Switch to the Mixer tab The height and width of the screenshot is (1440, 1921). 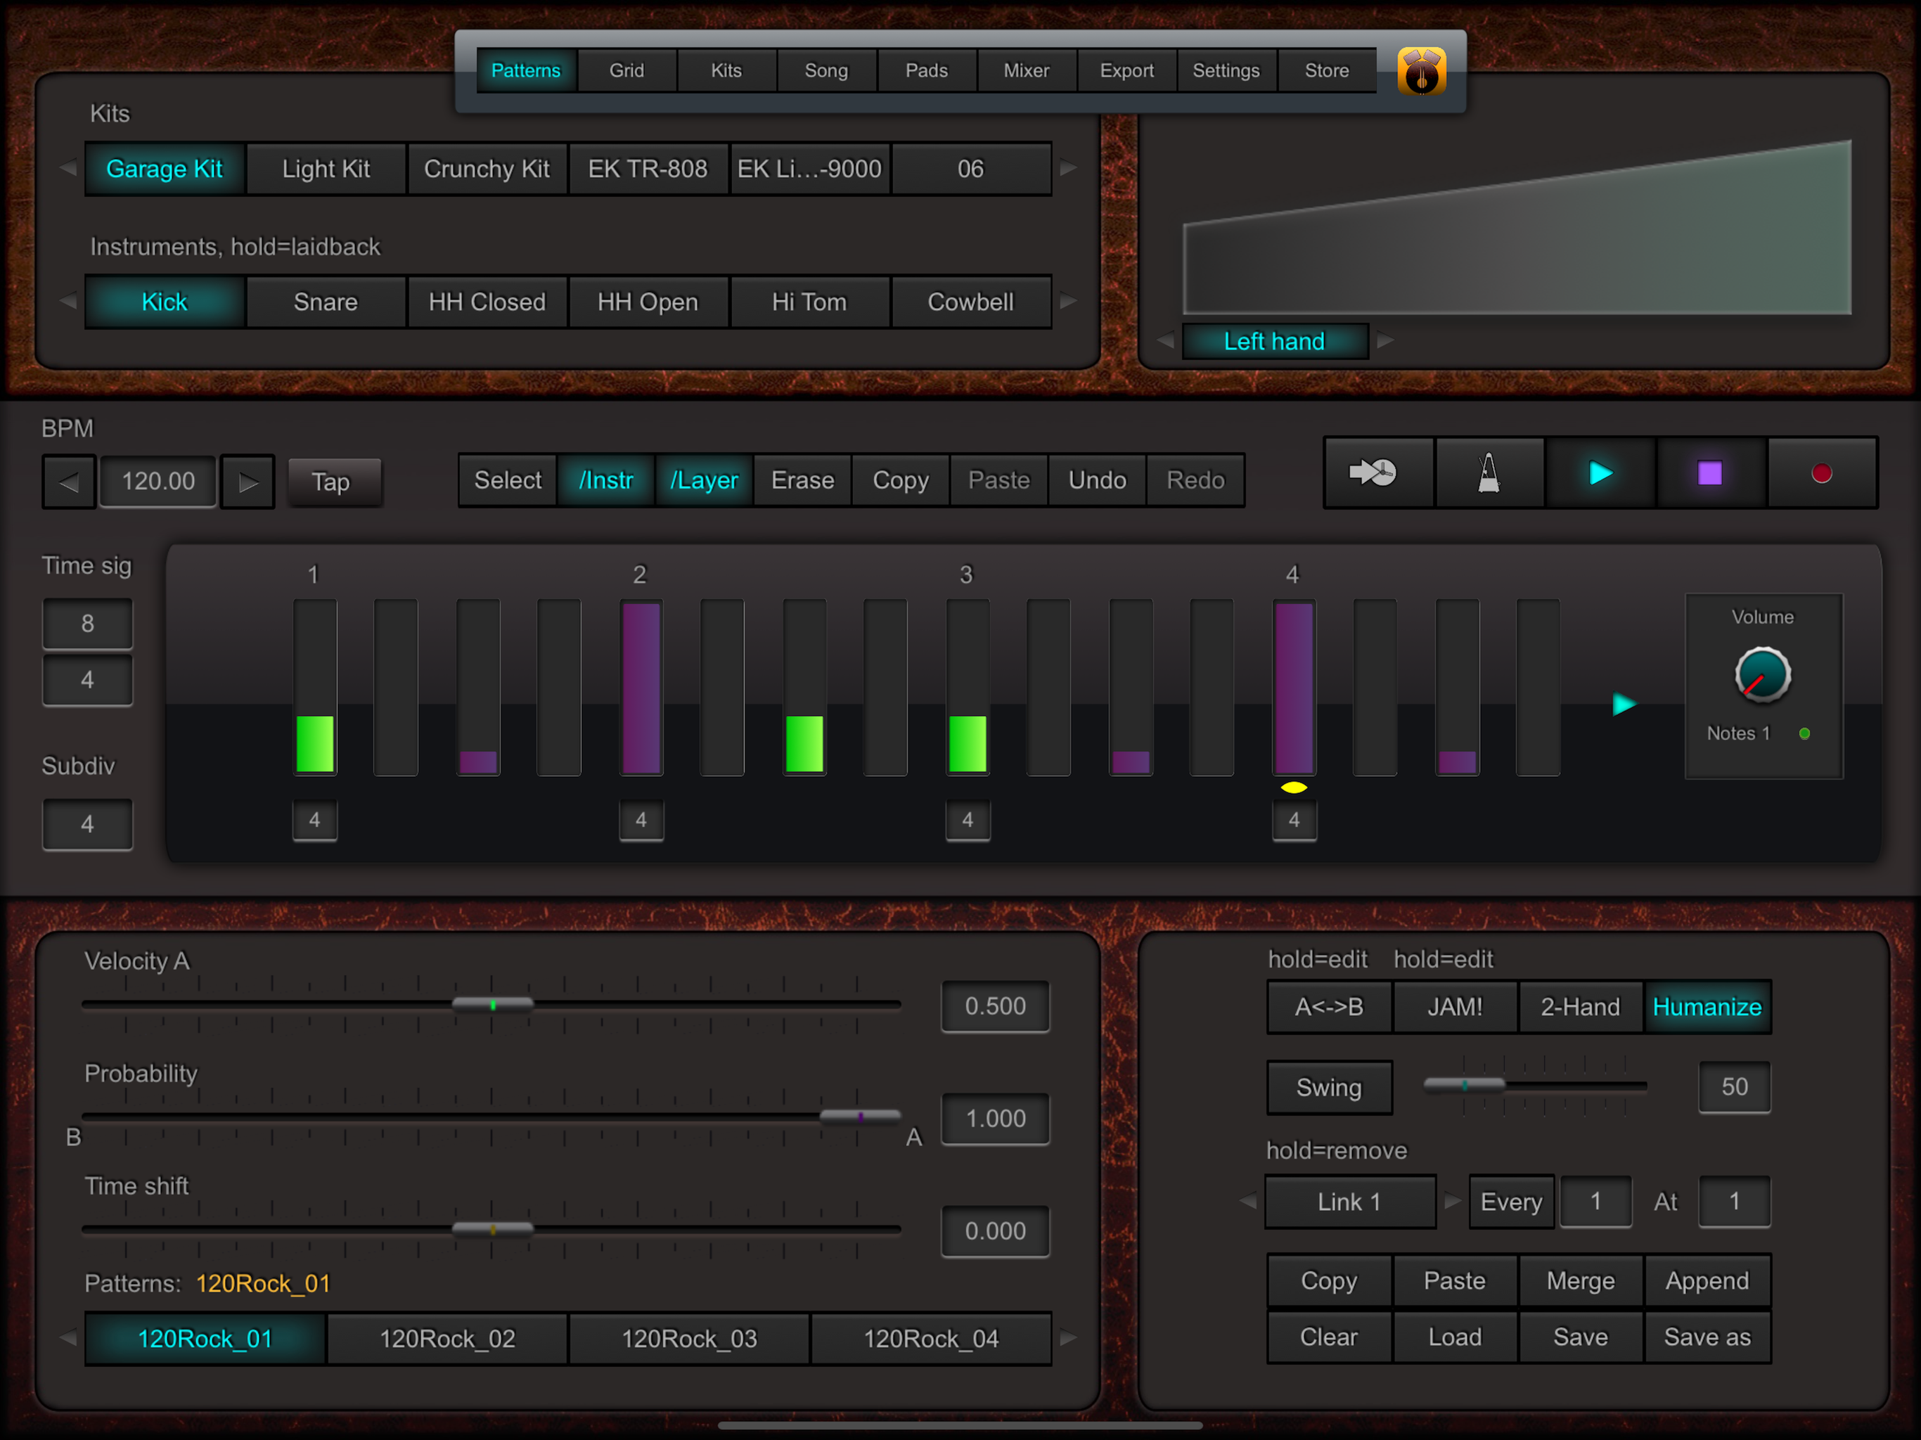(x=1026, y=71)
